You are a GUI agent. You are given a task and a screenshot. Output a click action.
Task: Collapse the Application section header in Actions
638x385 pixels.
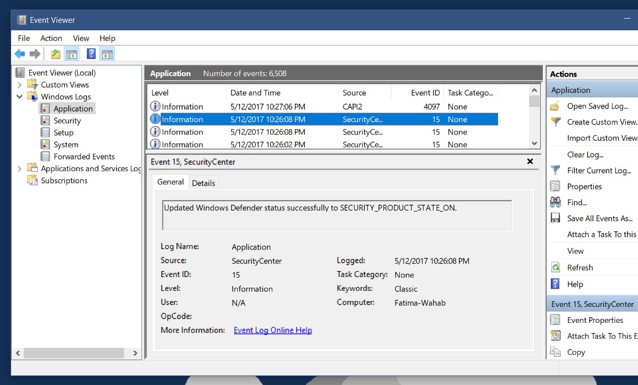592,90
